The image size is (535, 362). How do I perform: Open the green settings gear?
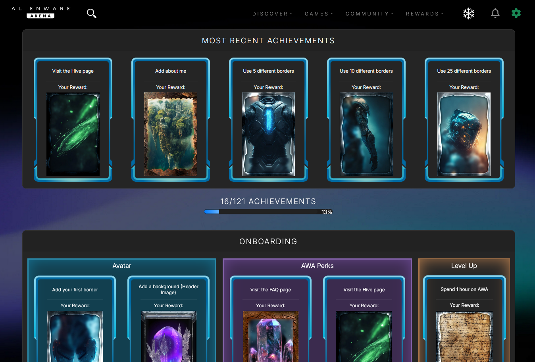point(516,13)
